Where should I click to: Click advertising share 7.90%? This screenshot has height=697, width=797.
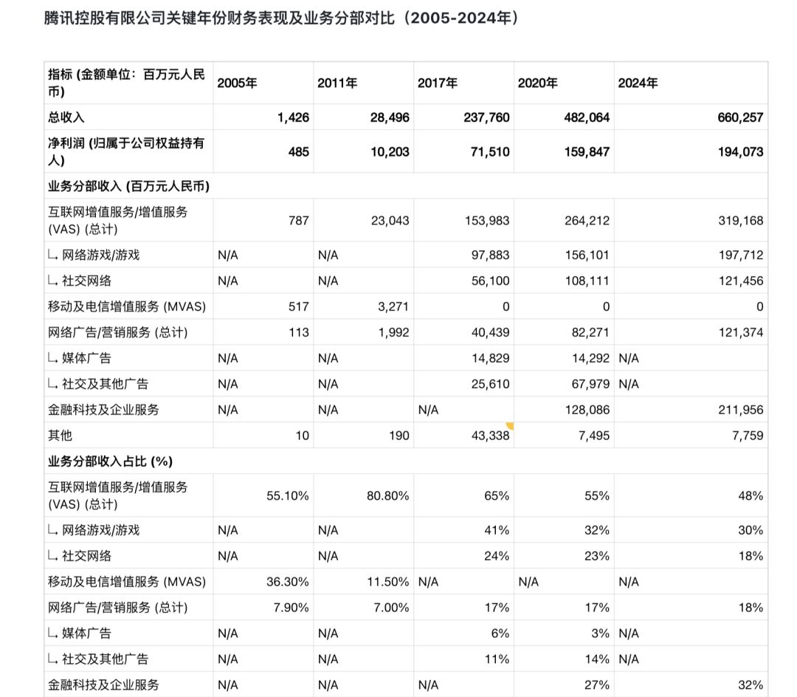pos(291,608)
